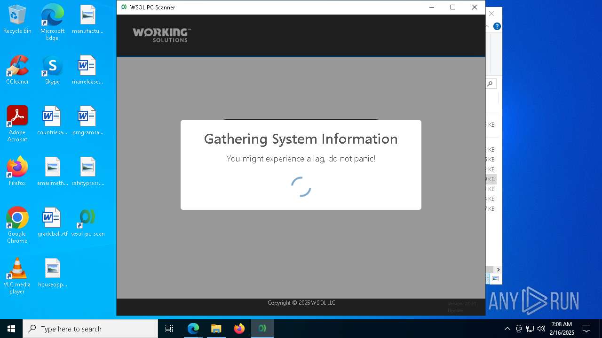Open Firefox from the taskbar
This screenshot has width=602, height=338.
tap(239, 329)
